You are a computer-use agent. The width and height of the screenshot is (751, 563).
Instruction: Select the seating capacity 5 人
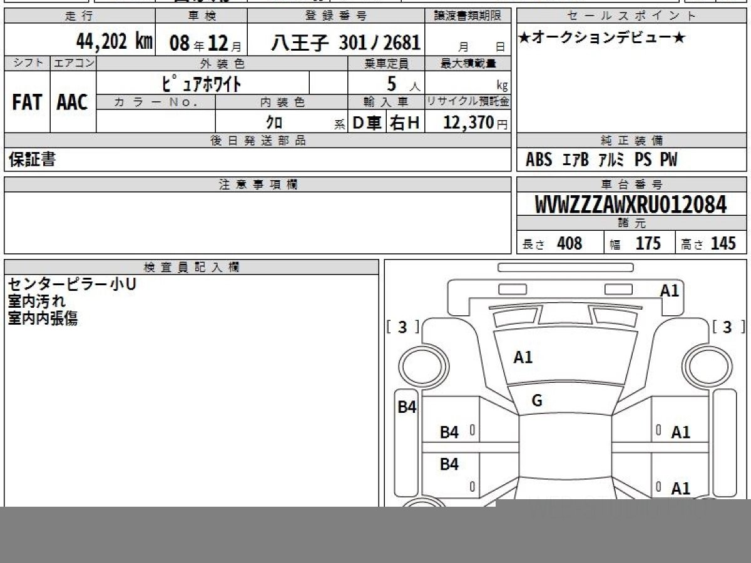403,84
